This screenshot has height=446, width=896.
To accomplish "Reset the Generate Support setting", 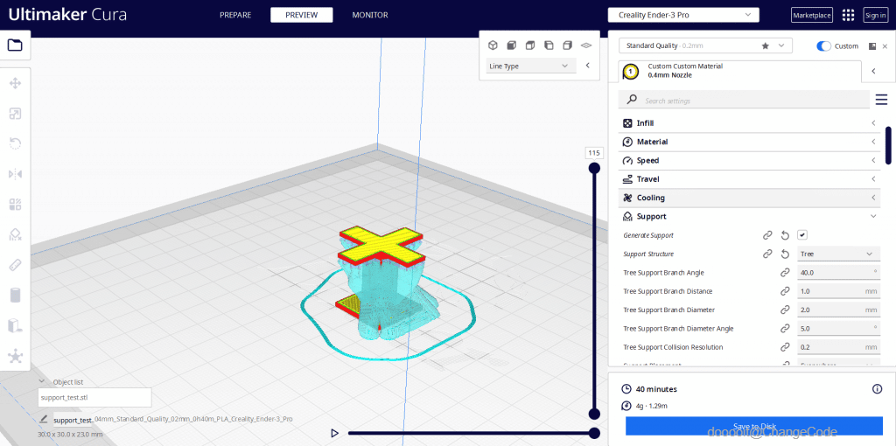I will click(x=785, y=235).
